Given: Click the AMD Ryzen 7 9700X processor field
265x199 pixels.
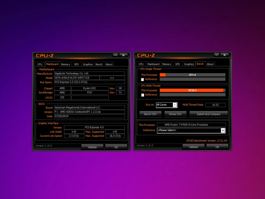Looking at the screenshot, I should 191,125.
